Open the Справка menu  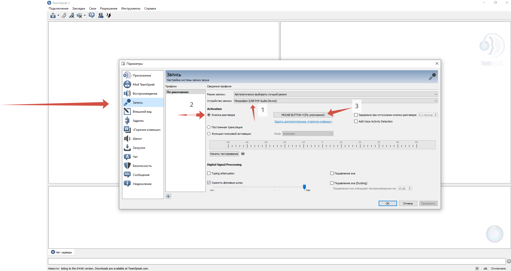(x=150, y=9)
